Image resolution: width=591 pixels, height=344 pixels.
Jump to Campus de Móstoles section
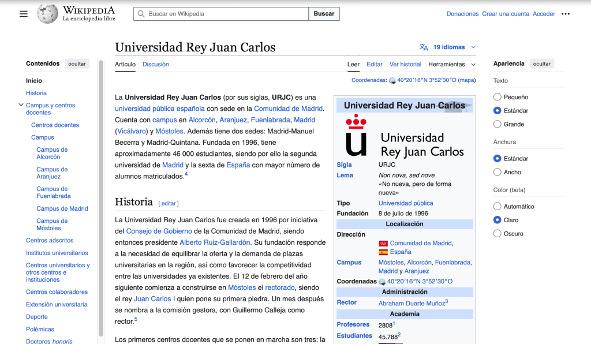coord(52,225)
